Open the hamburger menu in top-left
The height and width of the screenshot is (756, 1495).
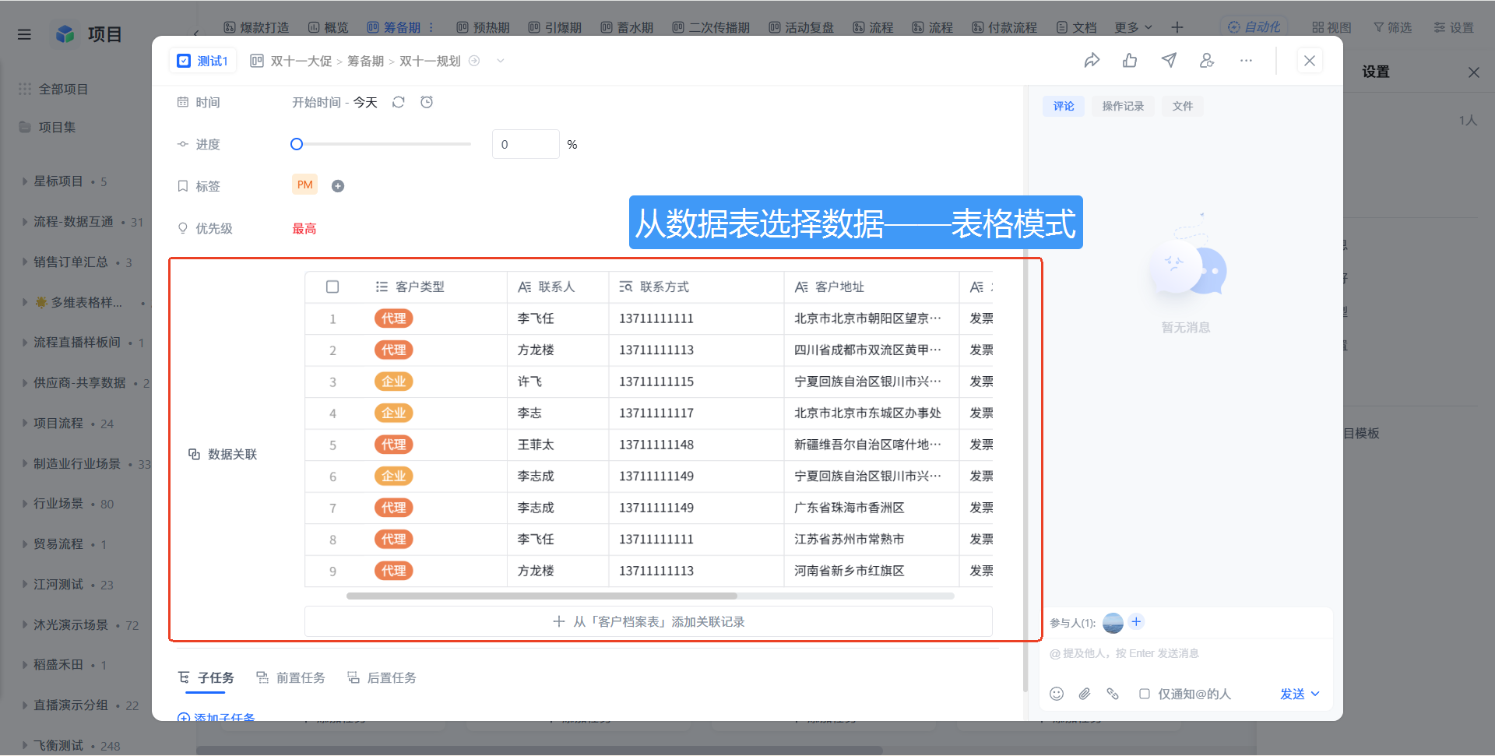tap(24, 34)
